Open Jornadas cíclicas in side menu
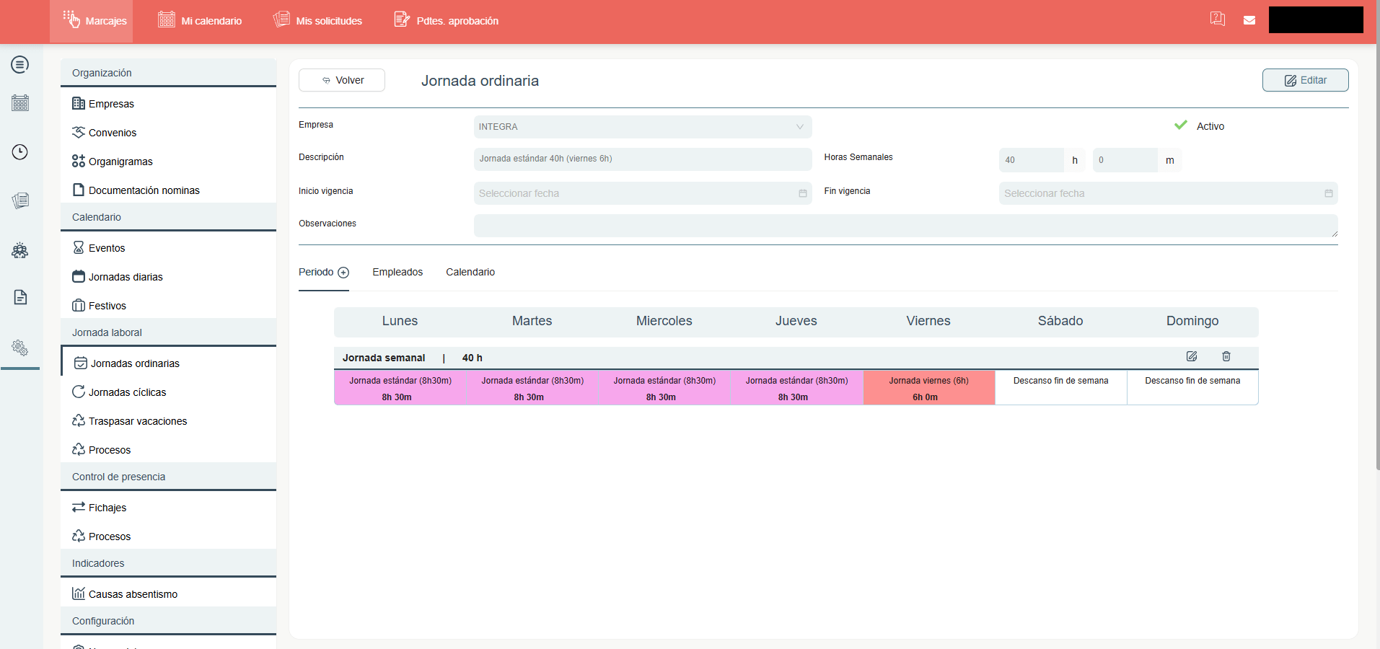Viewport: 1380px width, 649px height. pos(127,392)
